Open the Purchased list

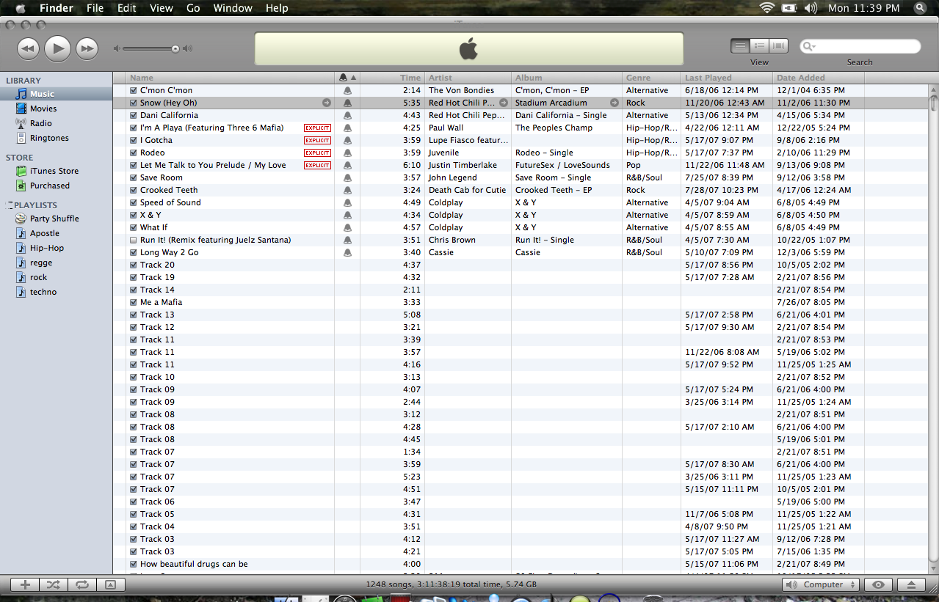coord(57,186)
